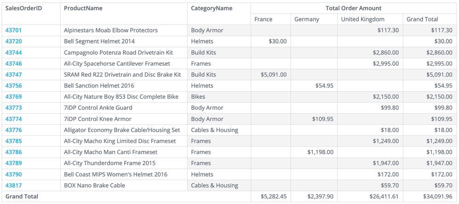Open the 43747 sales order
The image size is (459, 204).
tap(13, 74)
